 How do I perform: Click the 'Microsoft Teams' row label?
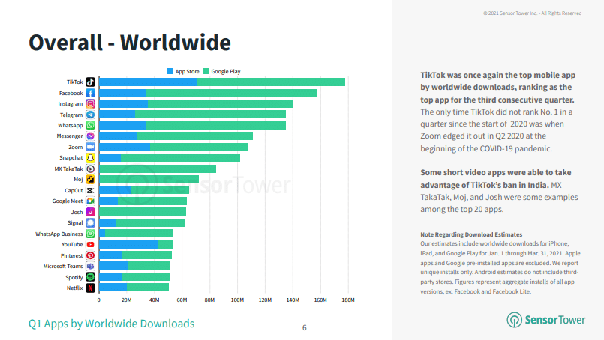click(63, 266)
